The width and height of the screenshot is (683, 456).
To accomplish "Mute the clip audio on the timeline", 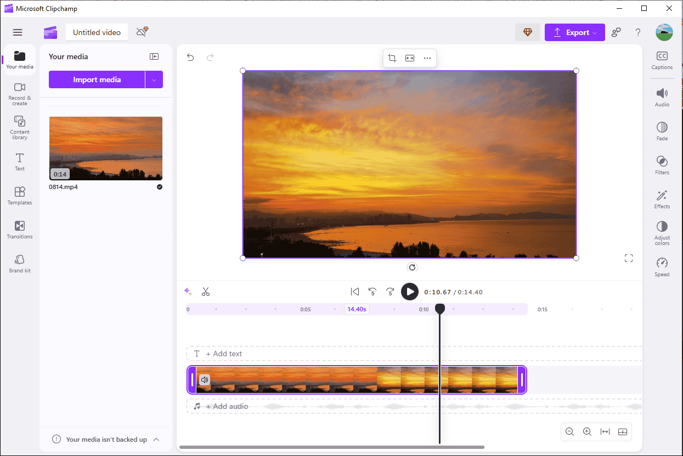I will pyautogui.click(x=205, y=379).
